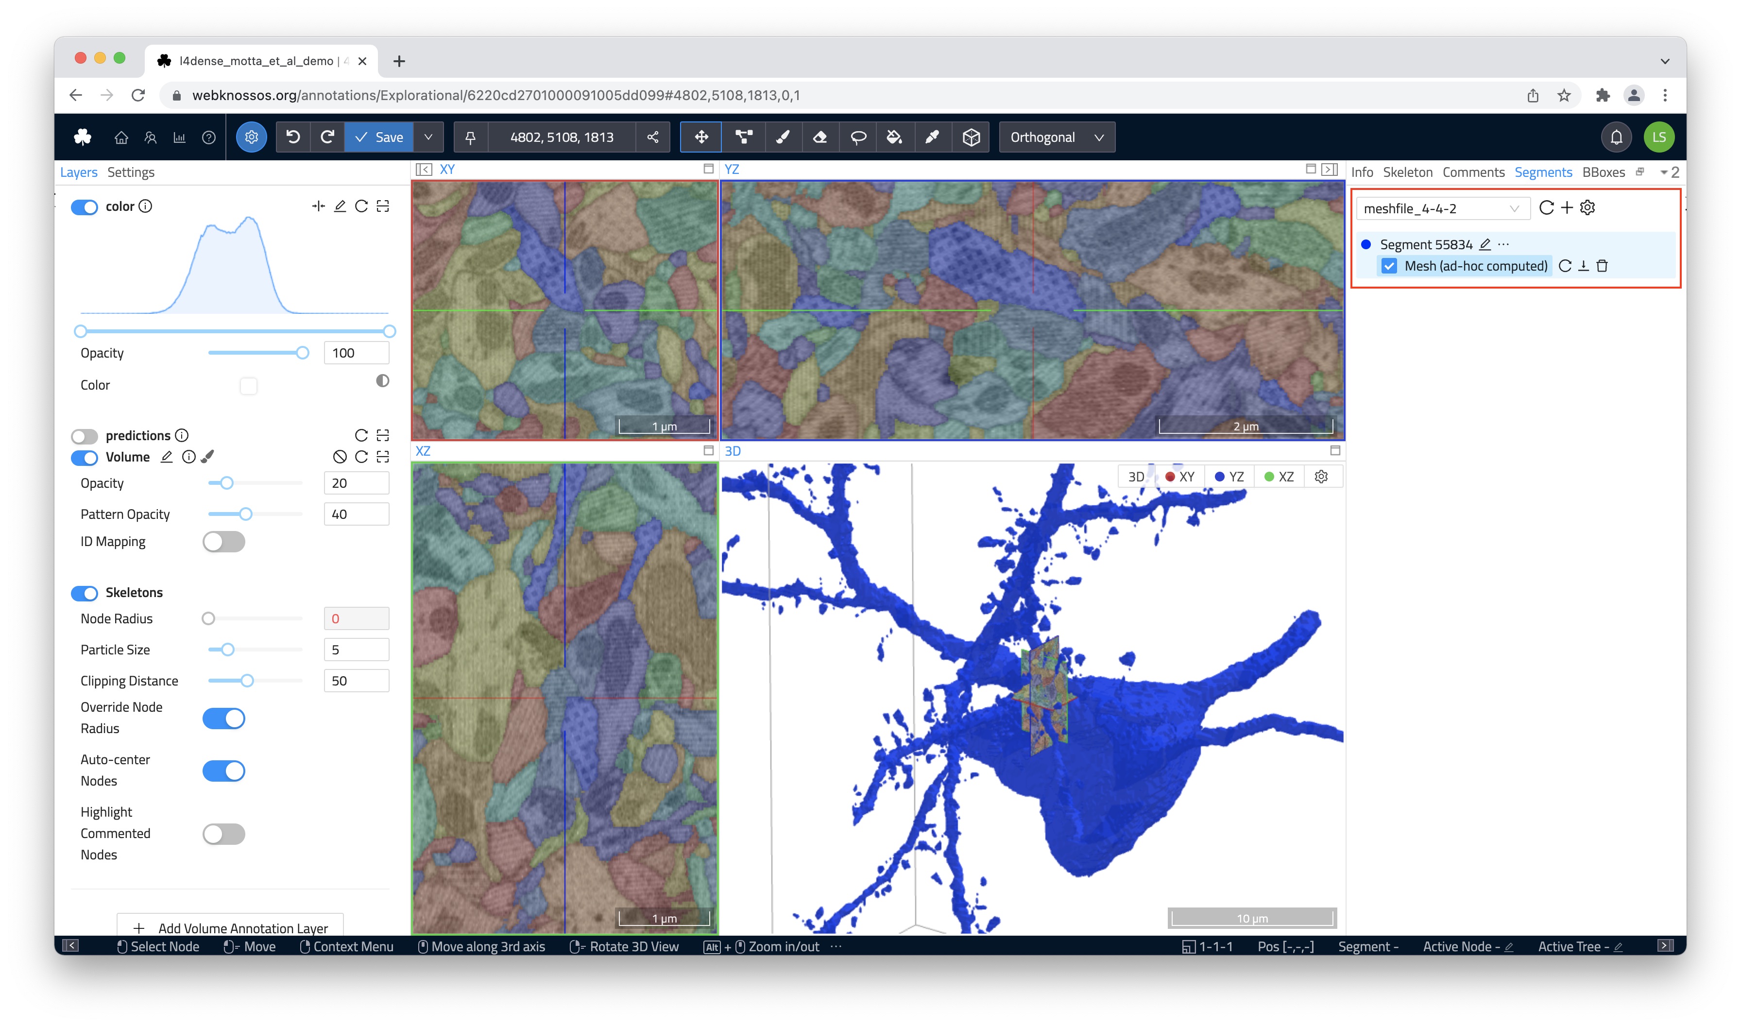Download the ad-hoc computed mesh
The image size is (1741, 1027).
[x=1583, y=266]
